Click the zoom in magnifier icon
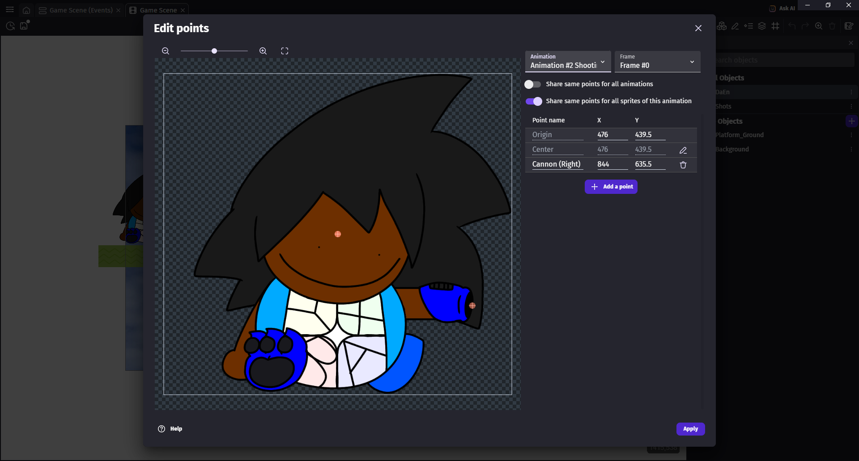 [263, 51]
